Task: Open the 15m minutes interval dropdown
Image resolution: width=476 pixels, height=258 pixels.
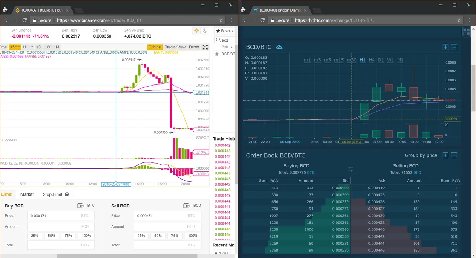Action: point(15,47)
